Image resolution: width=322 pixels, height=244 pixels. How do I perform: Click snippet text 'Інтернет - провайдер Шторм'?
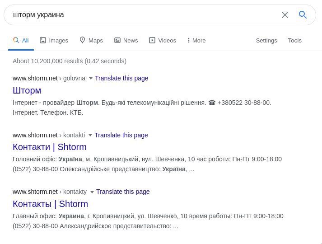55,103
